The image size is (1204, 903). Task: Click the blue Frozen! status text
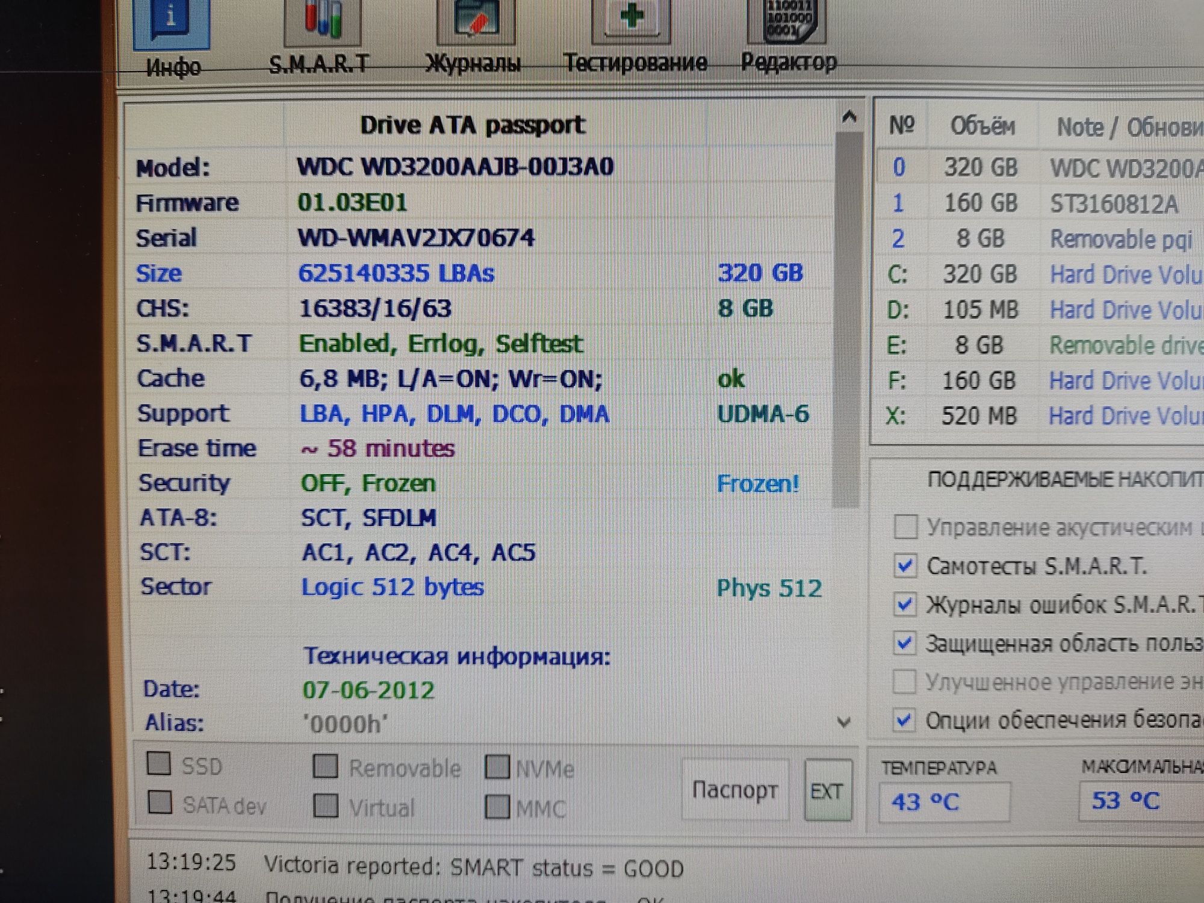(758, 483)
